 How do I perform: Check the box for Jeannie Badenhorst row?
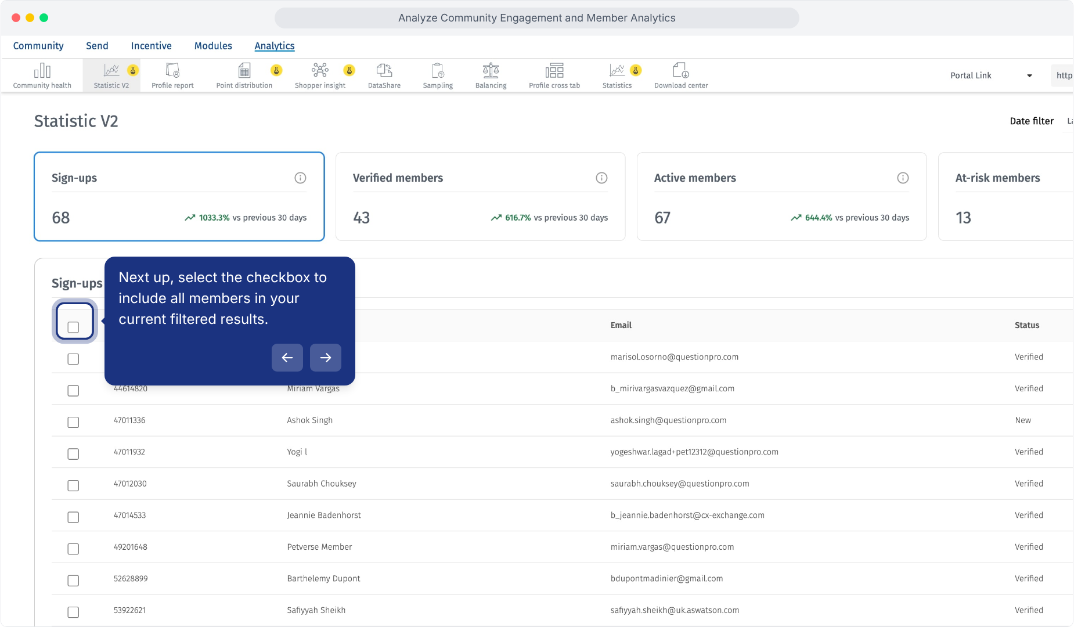(73, 517)
